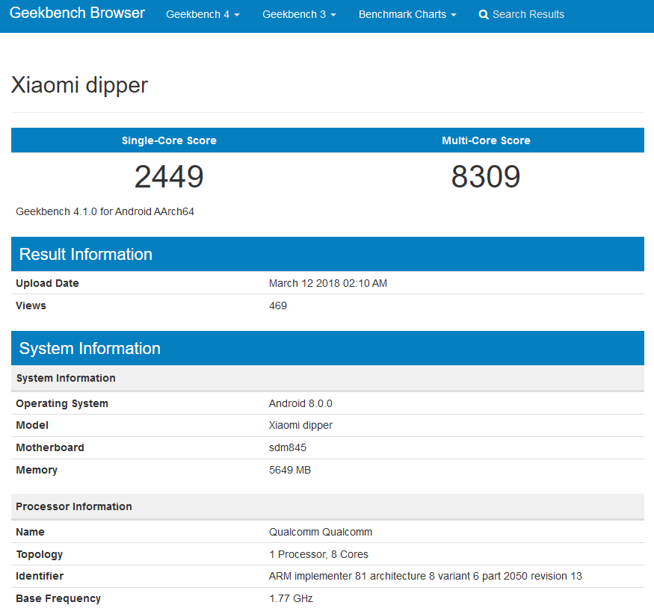The height and width of the screenshot is (608, 654).
Task: Select the Views count 469
Action: pos(278,306)
